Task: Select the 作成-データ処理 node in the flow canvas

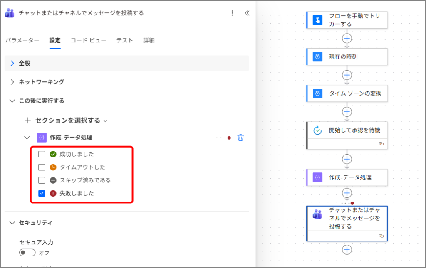Action: point(347,177)
